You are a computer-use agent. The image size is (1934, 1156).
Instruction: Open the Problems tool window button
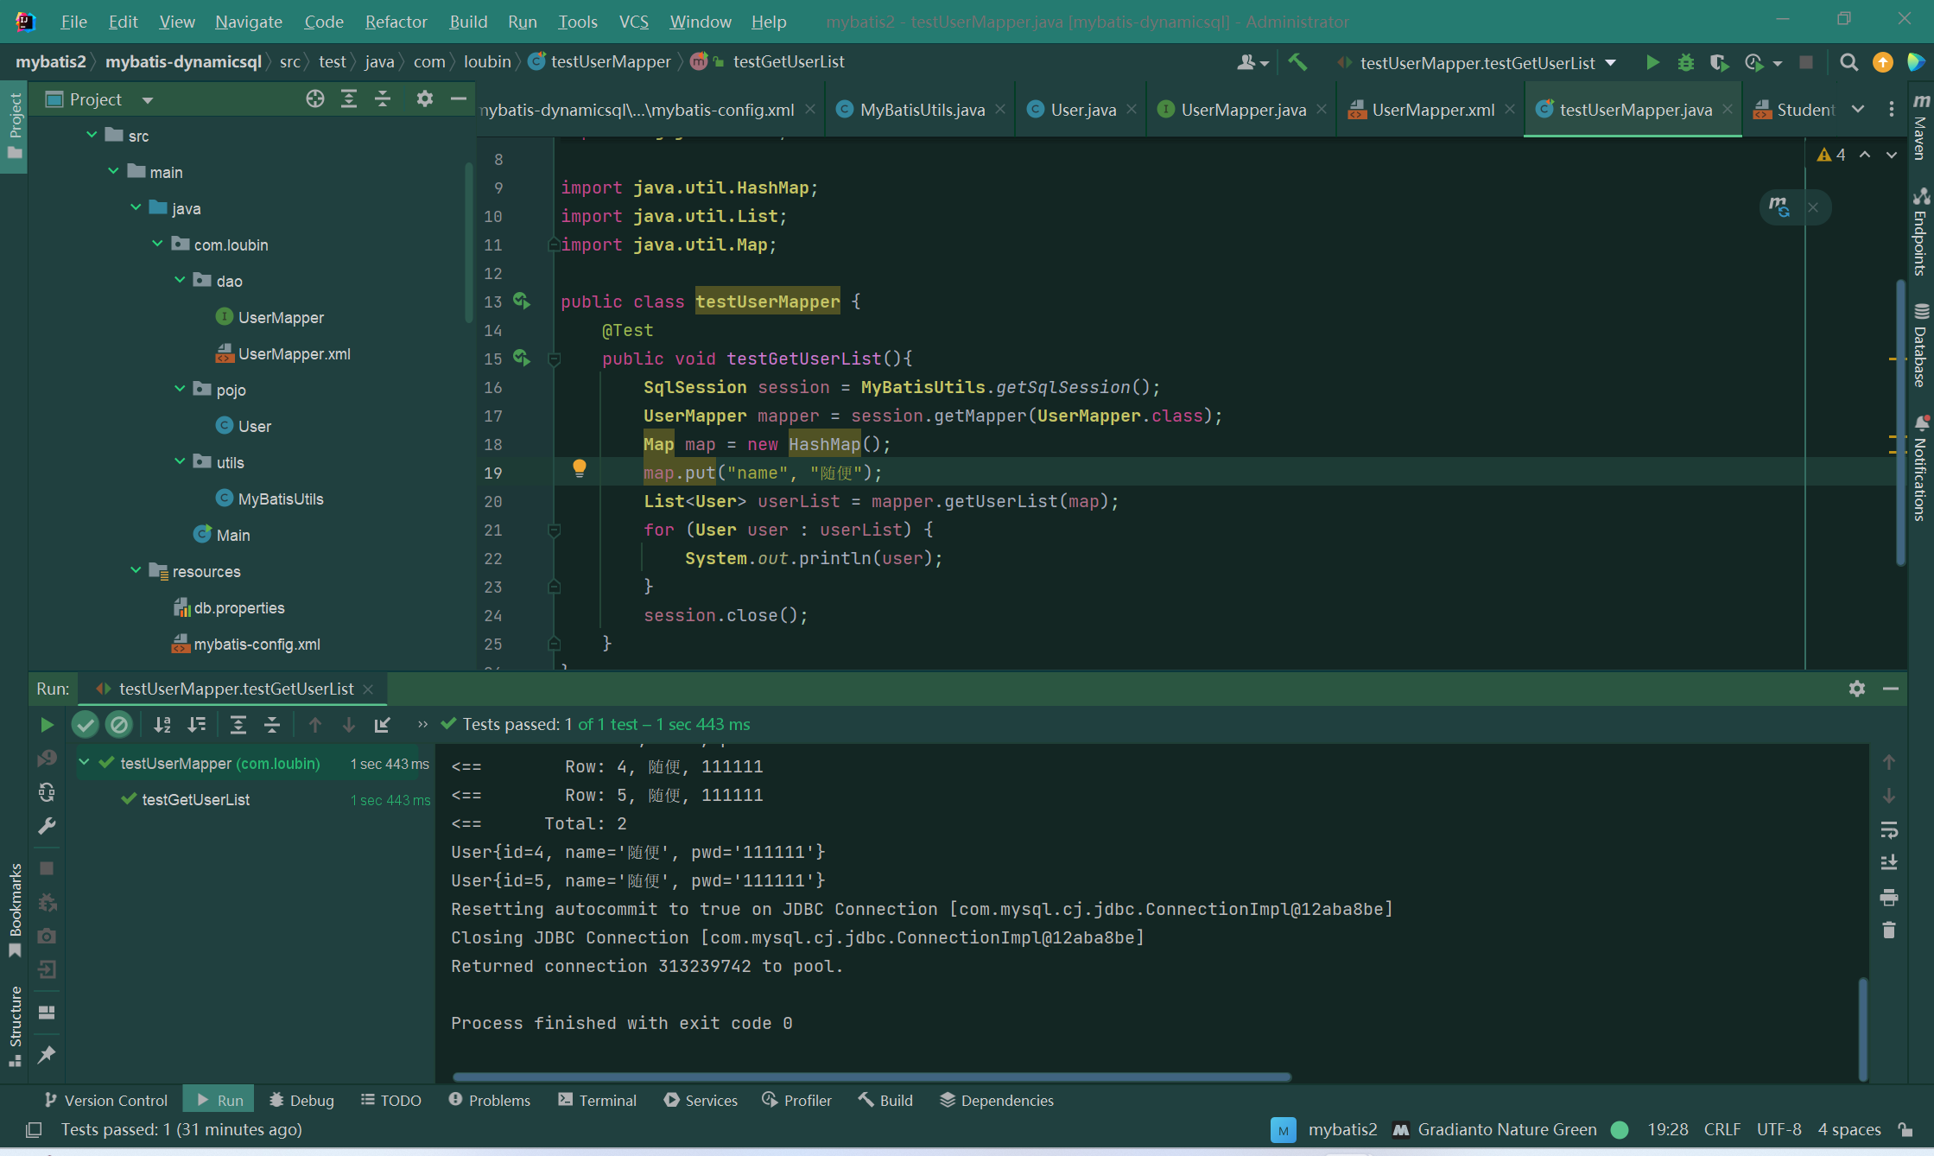(x=489, y=1100)
